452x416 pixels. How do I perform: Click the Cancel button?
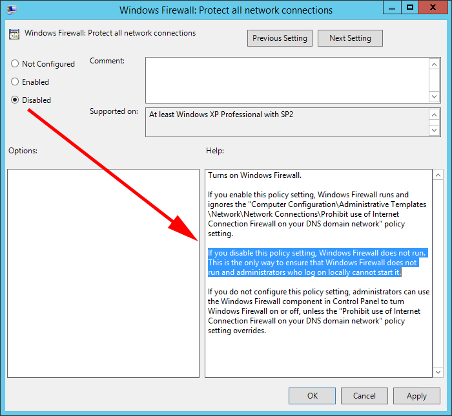(x=364, y=396)
